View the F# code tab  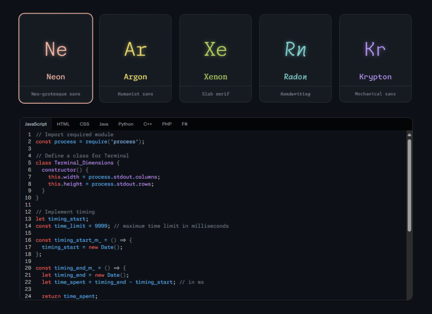(185, 124)
